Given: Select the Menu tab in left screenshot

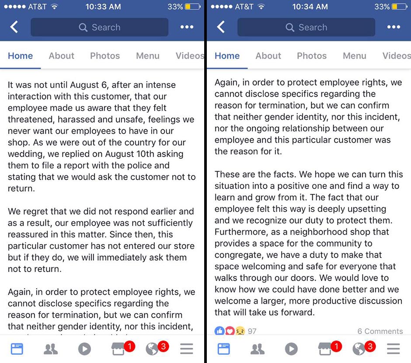Looking at the screenshot, I should [148, 56].
